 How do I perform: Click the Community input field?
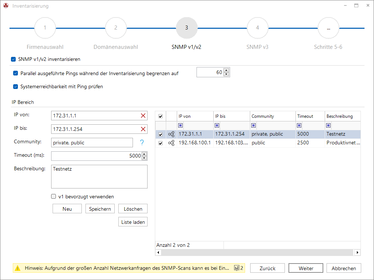click(x=92, y=143)
